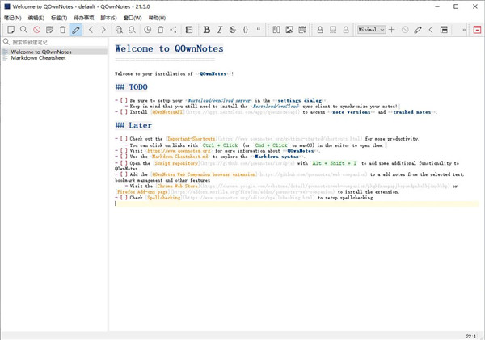Expand the toolbar overflow chevron
The image size is (485, 340).
coord(463,30)
